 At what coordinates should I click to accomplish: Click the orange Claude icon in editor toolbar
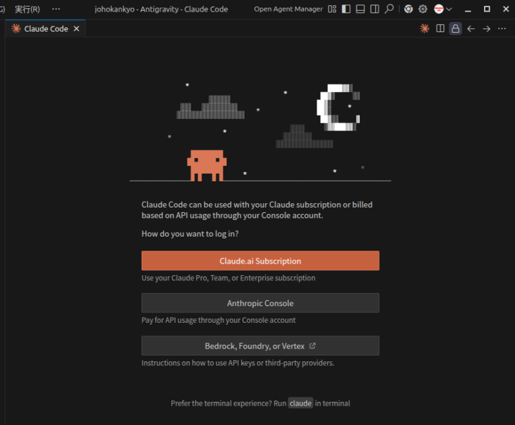pos(424,28)
